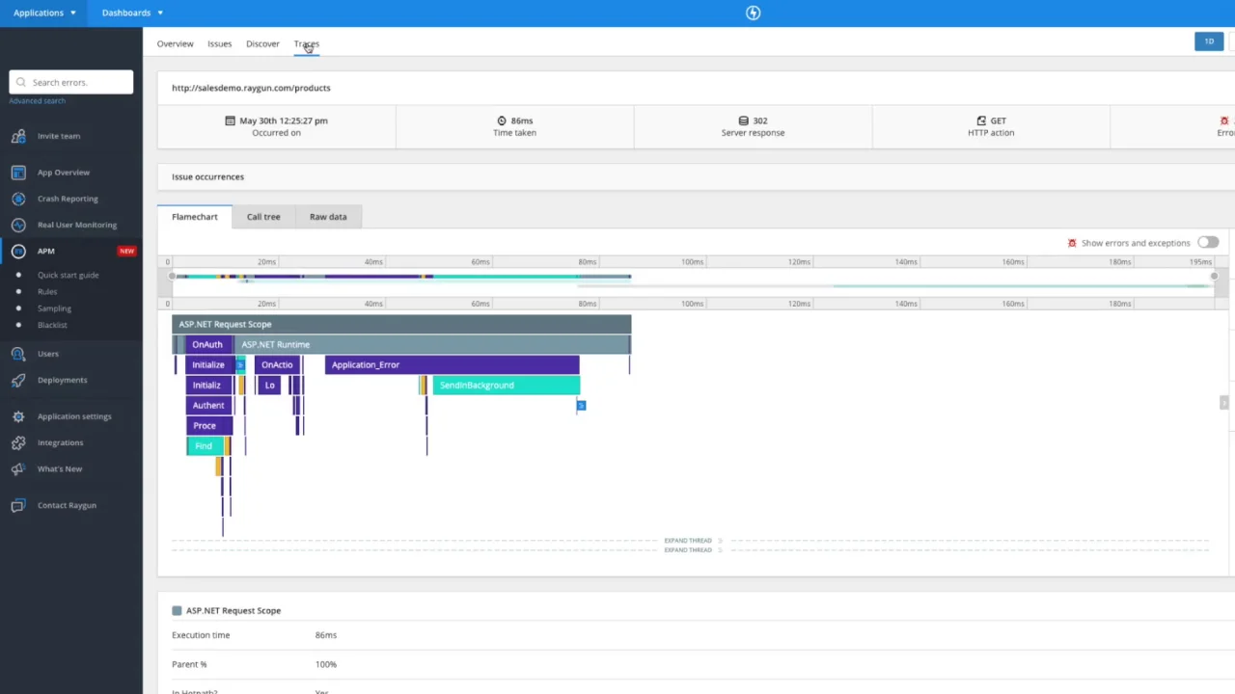The image size is (1235, 694).
Task: Click the Users sidebar icon
Action: coord(18,354)
